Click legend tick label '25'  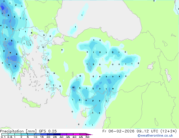(55, 137)
